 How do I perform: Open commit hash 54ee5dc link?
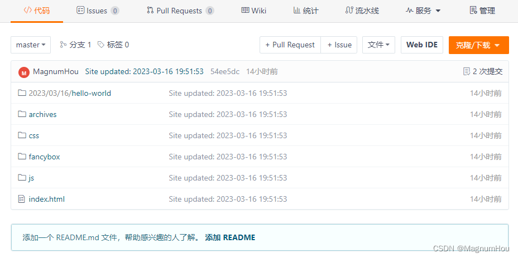(225, 71)
